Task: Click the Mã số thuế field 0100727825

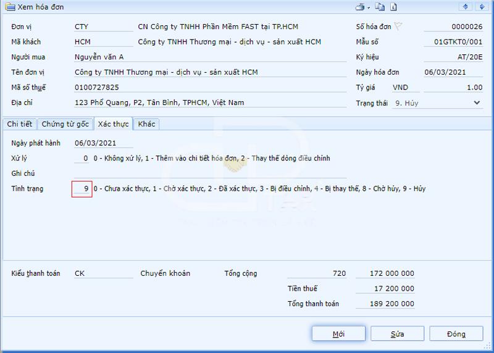Action: [x=210, y=87]
